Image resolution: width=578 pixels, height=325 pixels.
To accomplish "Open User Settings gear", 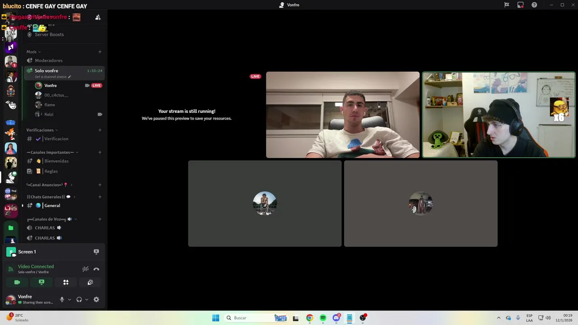I will point(96,299).
